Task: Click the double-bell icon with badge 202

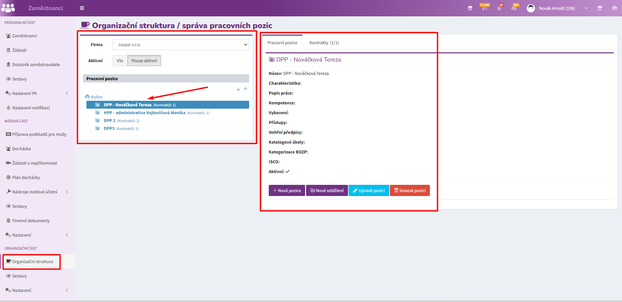Action: (x=514, y=8)
